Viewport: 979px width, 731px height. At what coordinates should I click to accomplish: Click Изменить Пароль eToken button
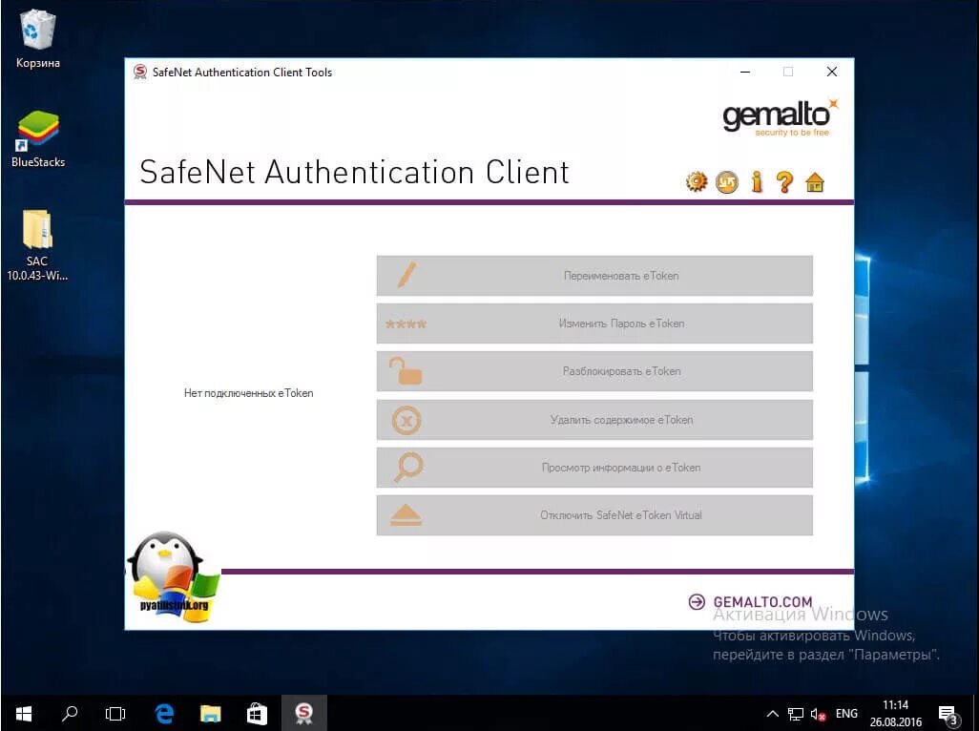(594, 324)
